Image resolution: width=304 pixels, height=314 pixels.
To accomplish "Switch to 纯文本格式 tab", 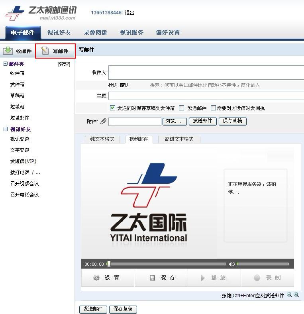I will pos(102,139).
